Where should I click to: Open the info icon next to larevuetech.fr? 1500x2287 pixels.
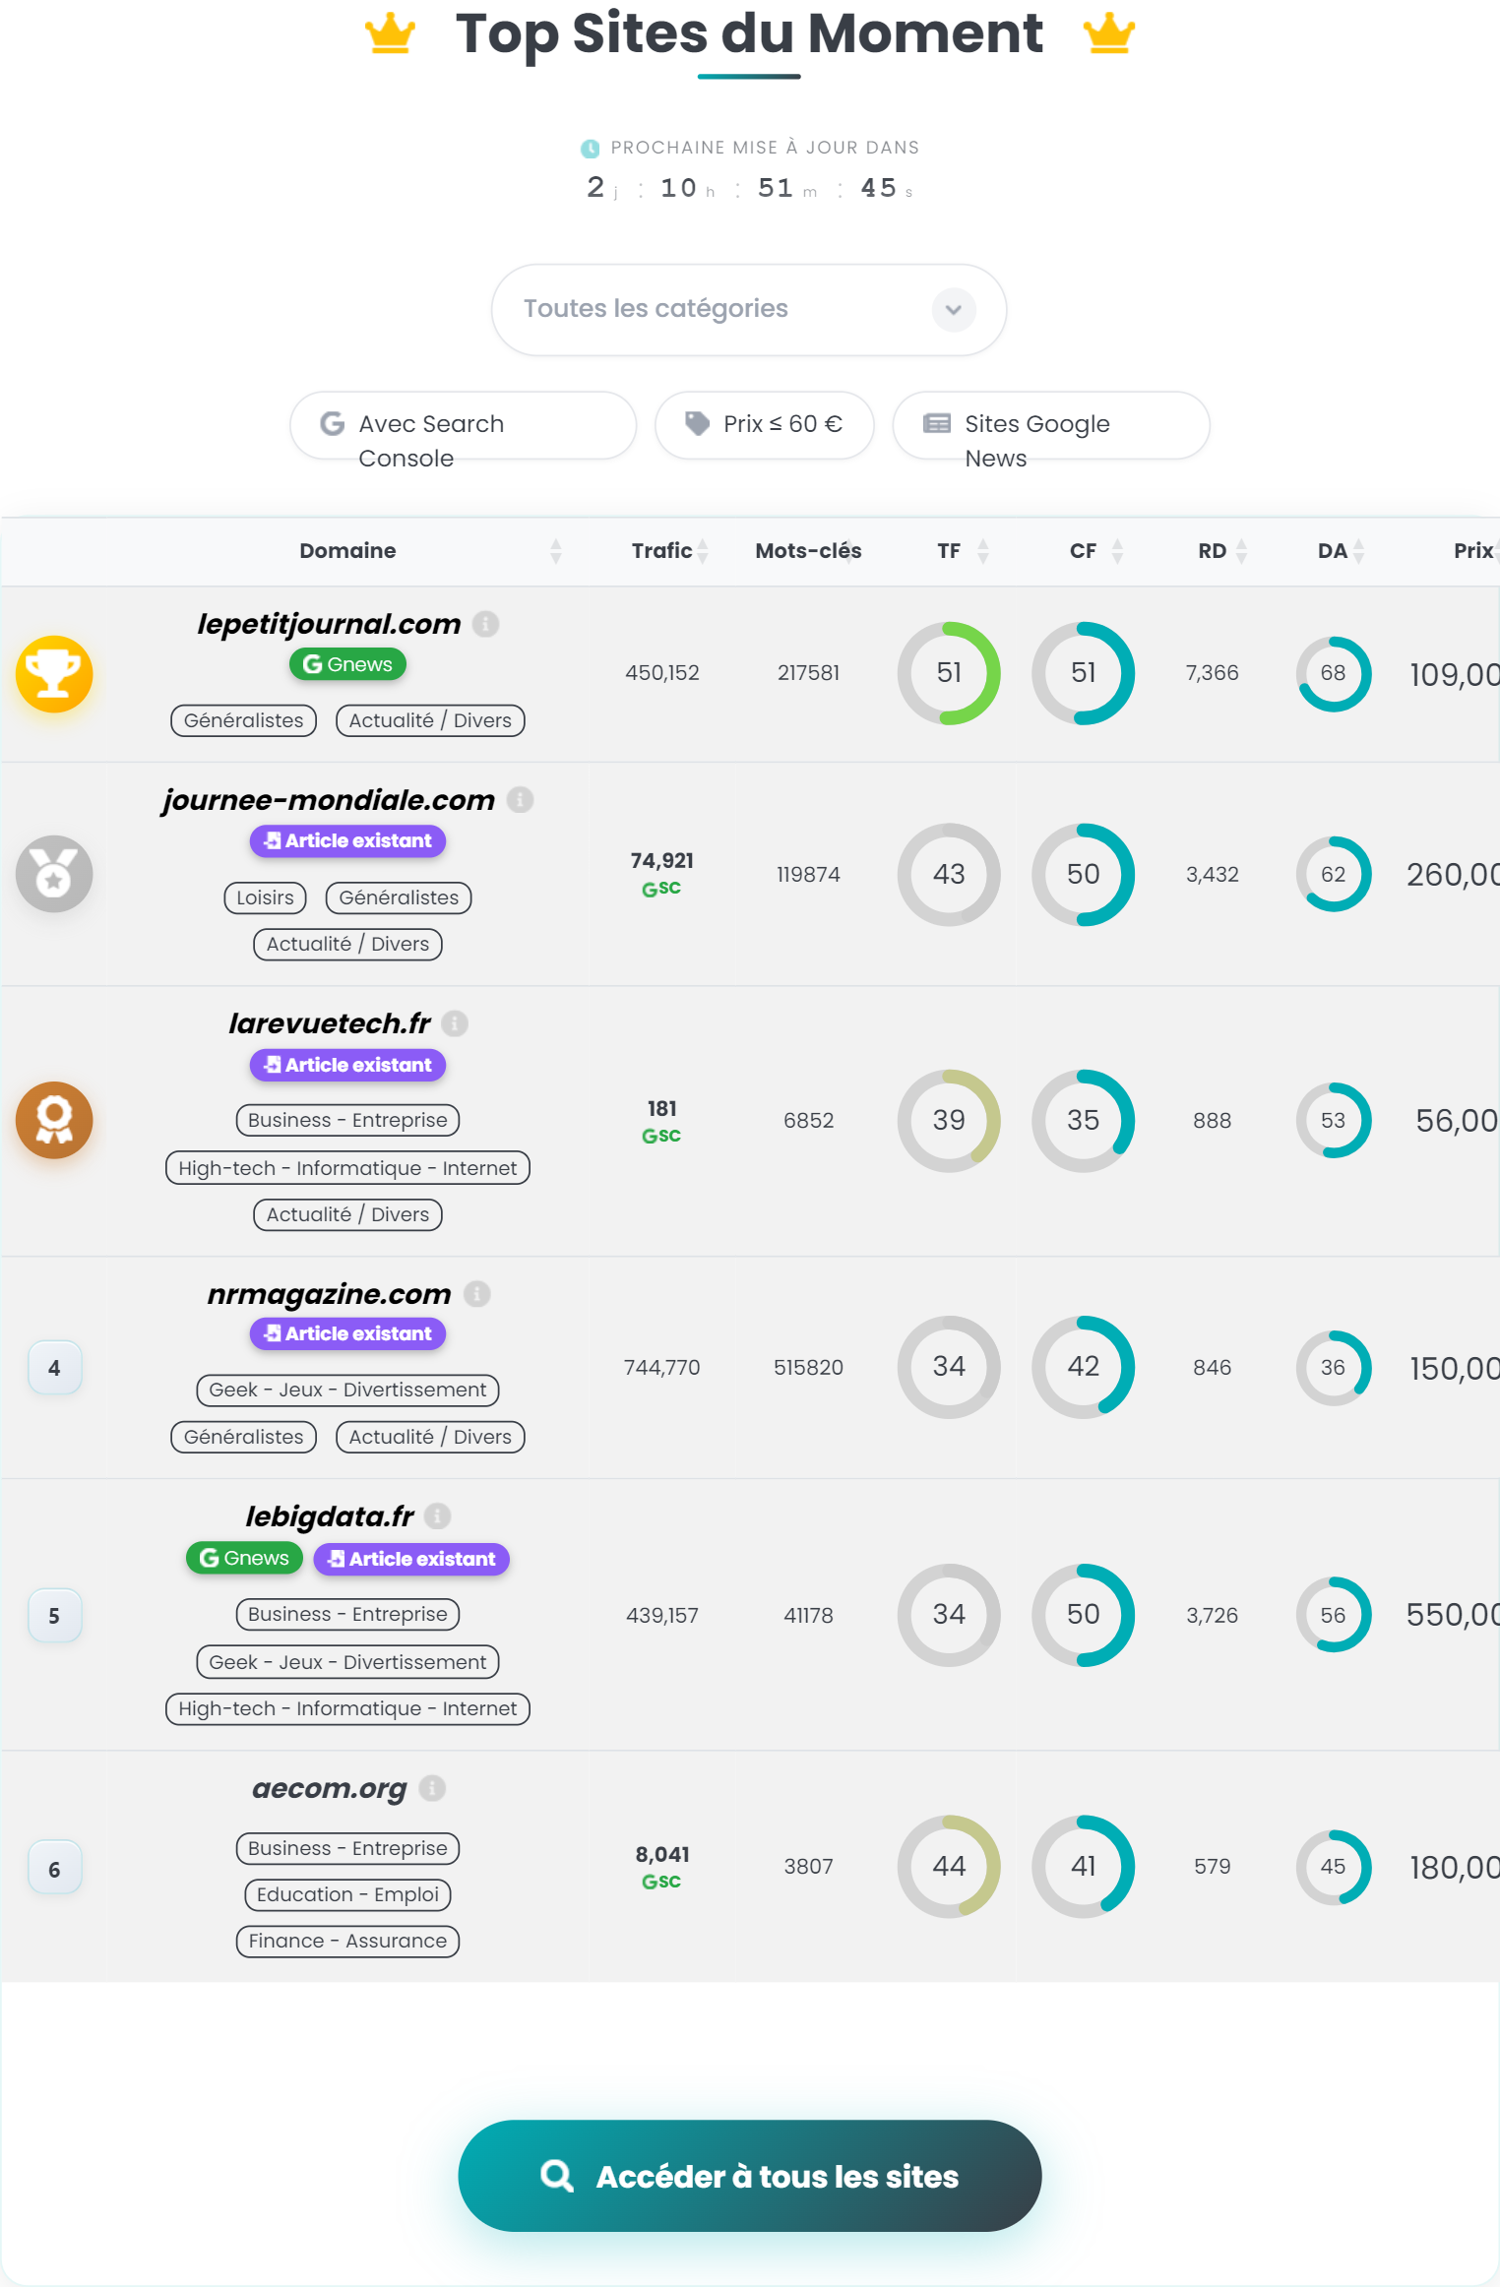point(455,1023)
